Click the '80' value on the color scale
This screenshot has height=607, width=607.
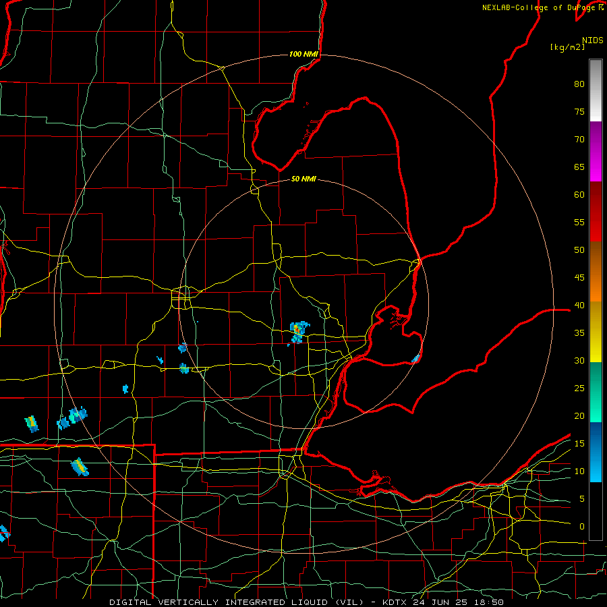pyautogui.click(x=579, y=84)
